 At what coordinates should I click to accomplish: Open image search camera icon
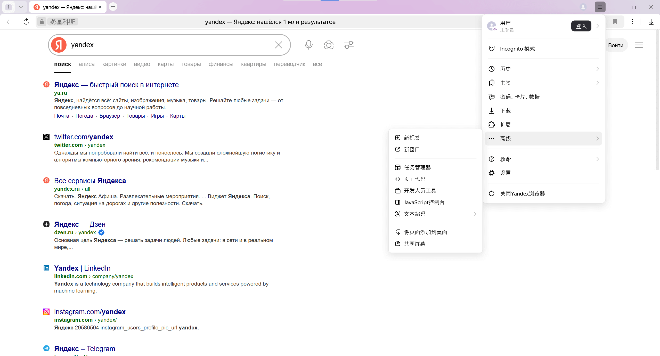tap(329, 45)
